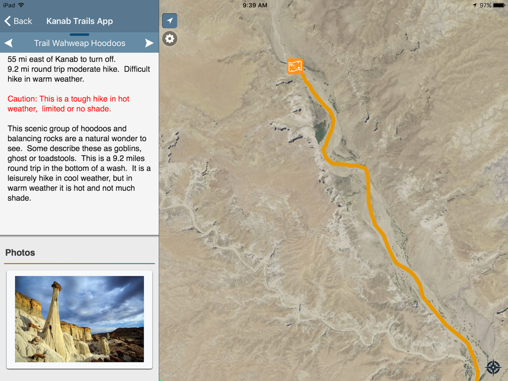Tap the panel drag handle under title

point(79,35)
